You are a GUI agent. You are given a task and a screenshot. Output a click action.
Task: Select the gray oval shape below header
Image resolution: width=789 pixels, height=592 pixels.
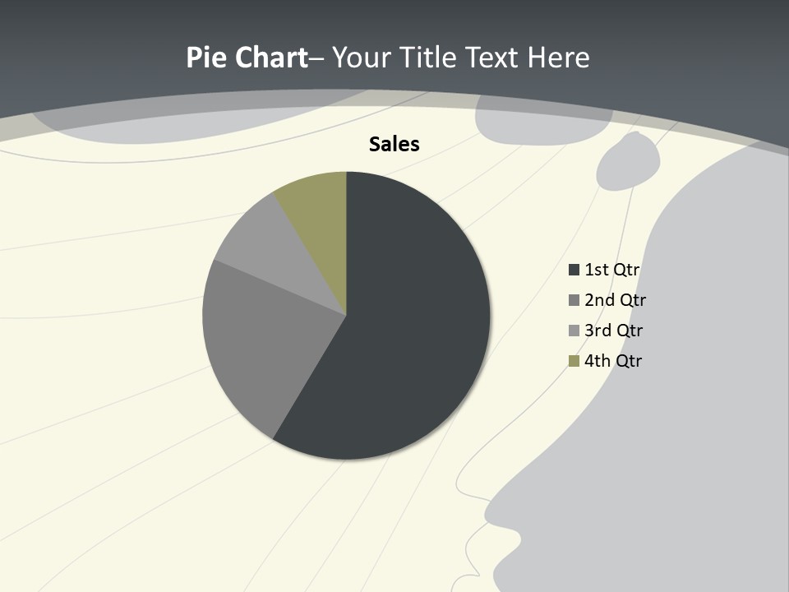coord(201,118)
